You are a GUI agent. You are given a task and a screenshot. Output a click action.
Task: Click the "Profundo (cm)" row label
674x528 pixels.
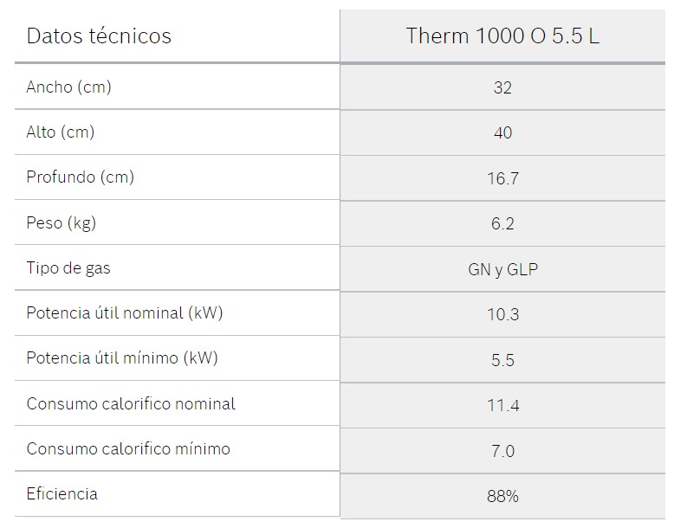pos(81,177)
